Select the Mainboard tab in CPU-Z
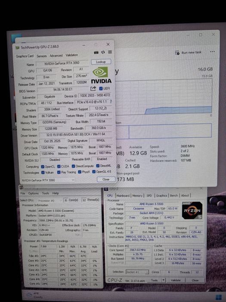Screen dimensions: 226x302 pos(123,196)
